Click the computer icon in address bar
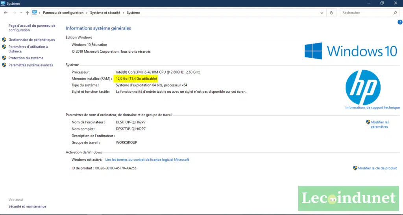Image resolution: width=403 pixels, height=215 pixels. pyautogui.click(x=35, y=12)
